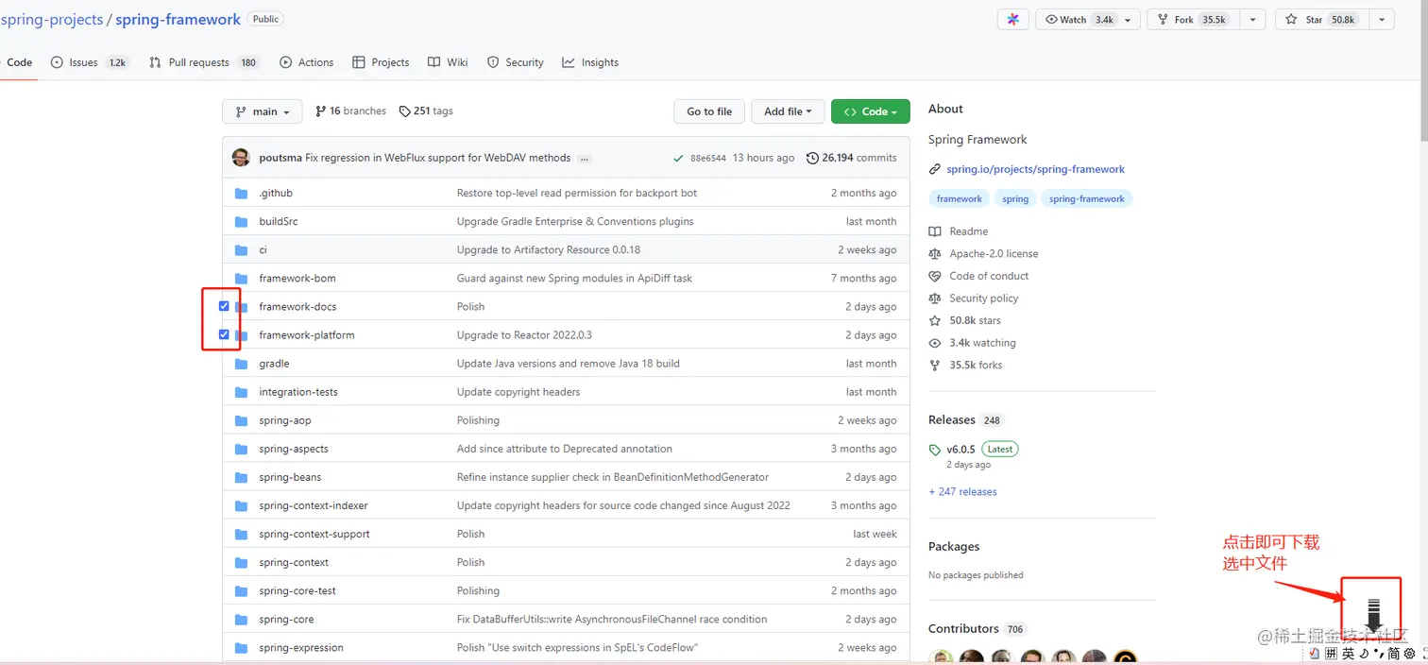Expand the commit message ellipsis button

585,159
